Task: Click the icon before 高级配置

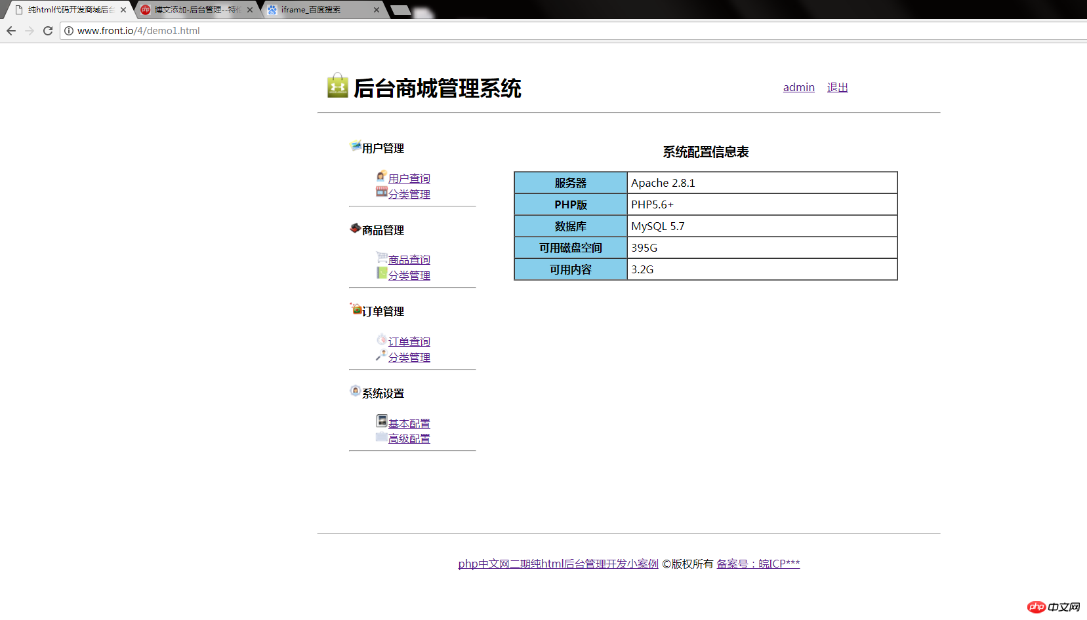Action: (x=382, y=436)
